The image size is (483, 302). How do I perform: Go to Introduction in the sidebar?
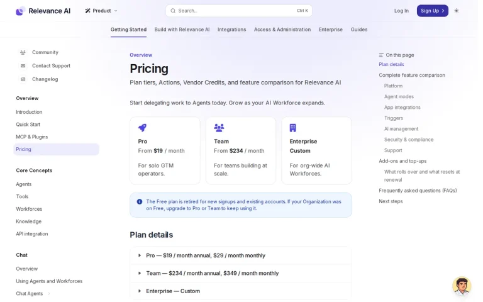pyautogui.click(x=30, y=112)
